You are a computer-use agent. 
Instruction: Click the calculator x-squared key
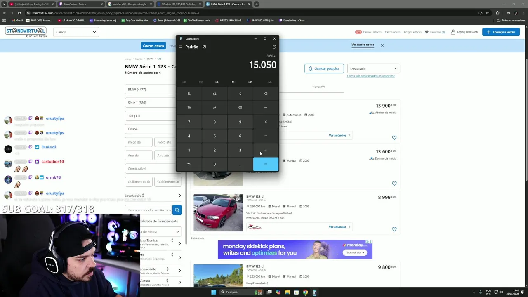tap(214, 108)
